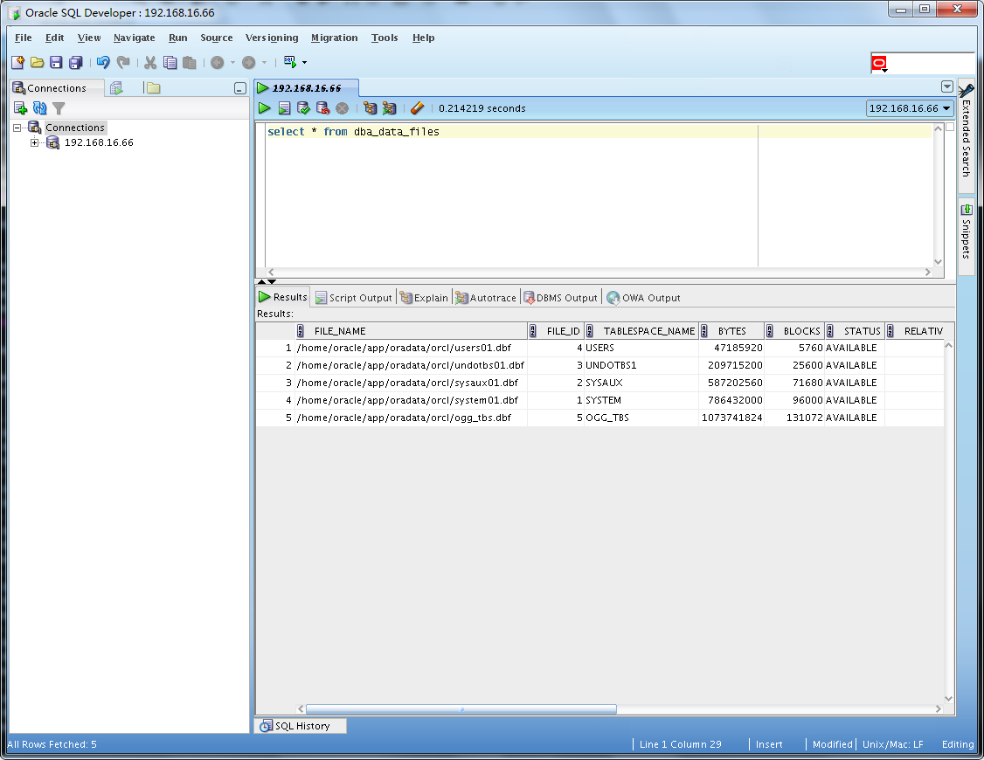Switch to the Autotrace tab
The height and width of the screenshot is (760, 984).
(486, 298)
